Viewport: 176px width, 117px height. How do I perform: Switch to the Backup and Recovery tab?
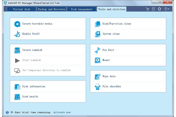[x=51, y=9]
